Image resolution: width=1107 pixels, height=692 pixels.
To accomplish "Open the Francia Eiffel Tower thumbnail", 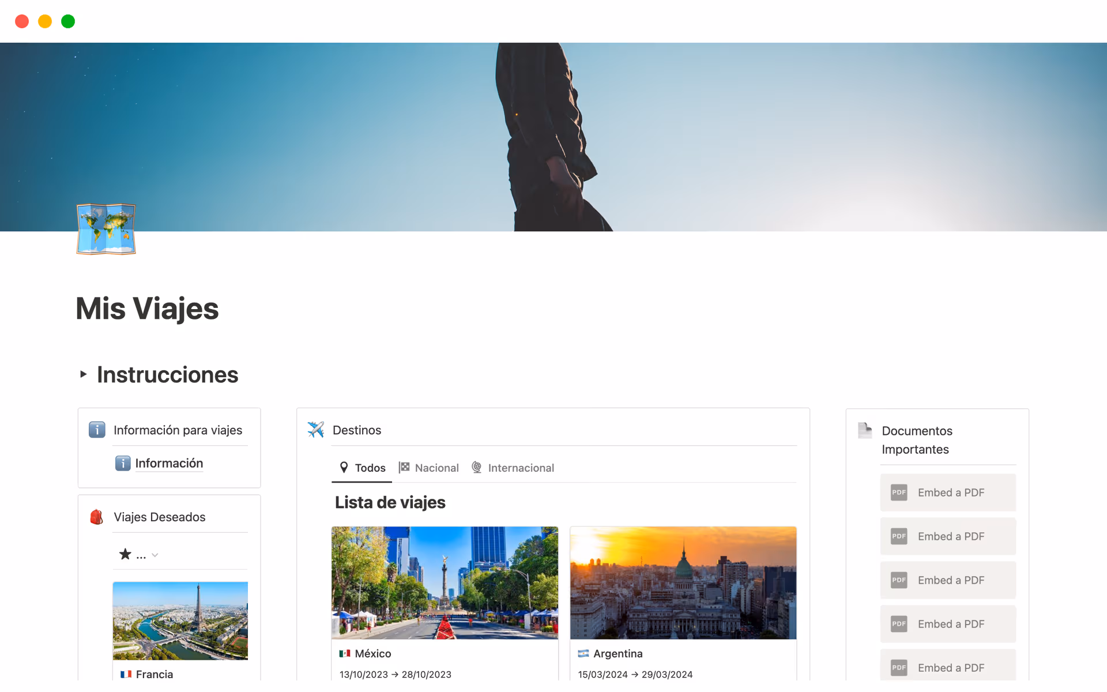I will [180, 620].
